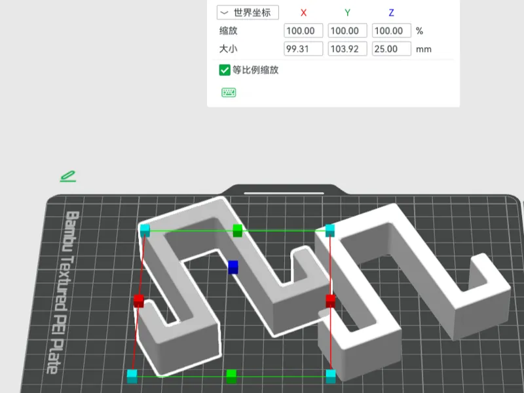Click the 缩放 scale row label

(228, 31)
